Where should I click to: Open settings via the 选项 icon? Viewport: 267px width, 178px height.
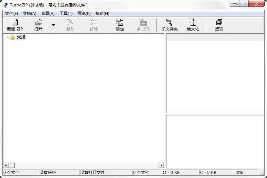[219, 22]
